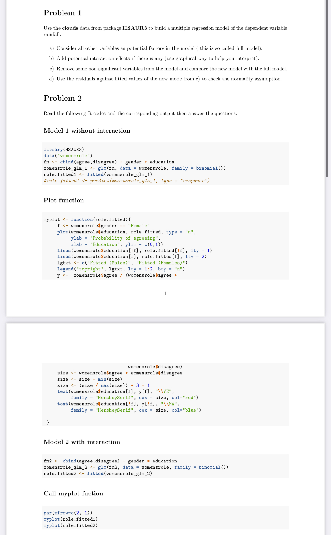Click size <- (size / max(size)) line
The width and height of the screenshot is (331, 535).
104,385
